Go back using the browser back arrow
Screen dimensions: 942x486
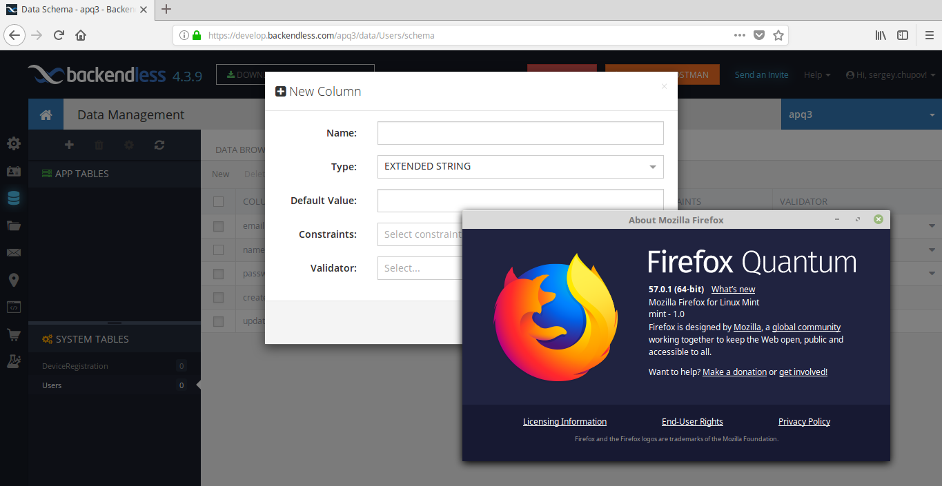[x=15, y=35]
